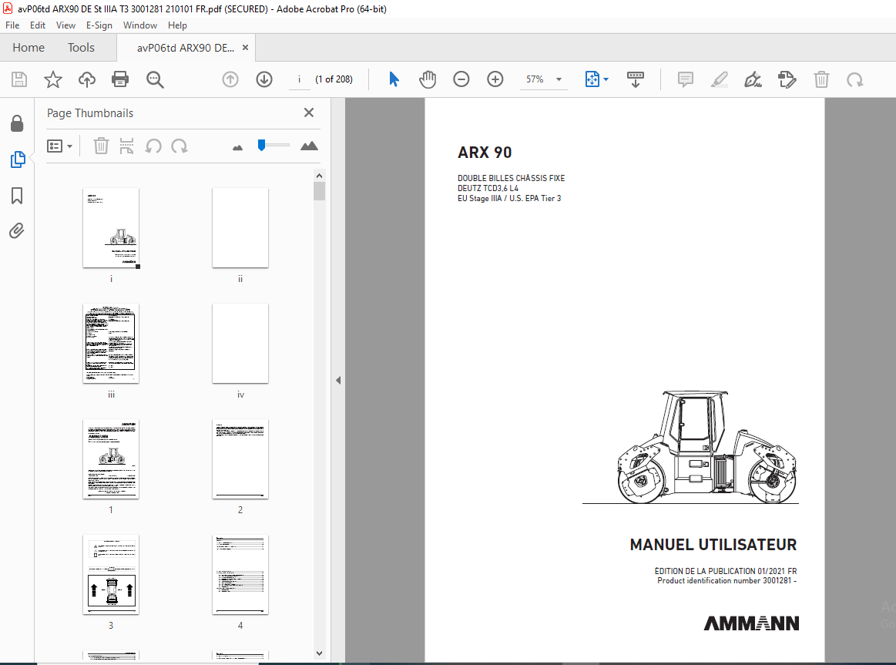Screen dimensions: 896x665
Task: Switch to the Tools tab
Action: pyautogui.click(x=81, y=48)
